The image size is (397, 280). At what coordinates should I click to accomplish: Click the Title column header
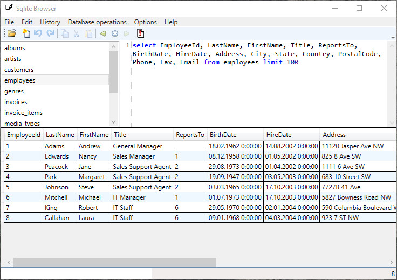[x=142, y=135]
